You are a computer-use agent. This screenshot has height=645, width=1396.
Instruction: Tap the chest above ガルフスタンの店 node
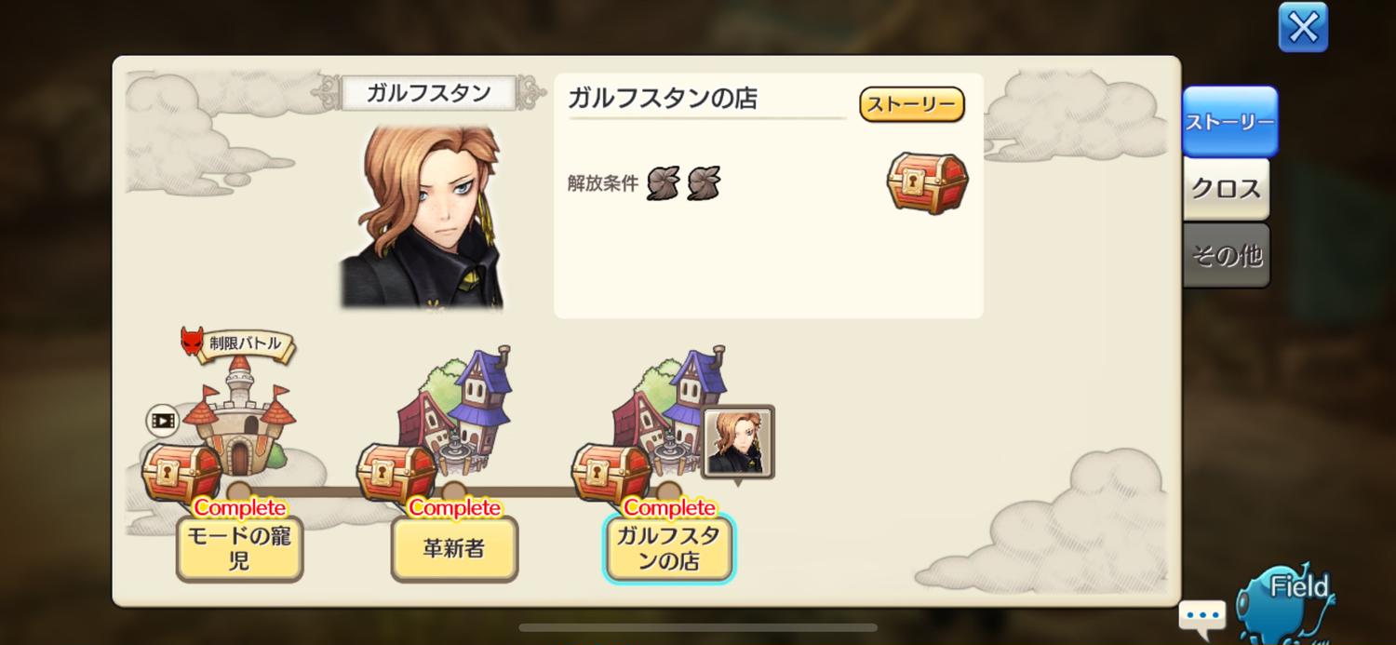[611, 473]
